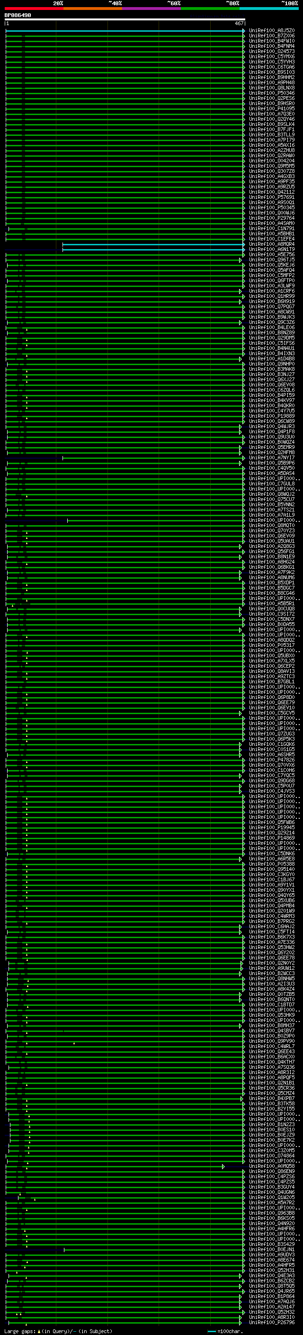Image resolution: width=303 pixels, height=1335 pixels.
Task: Select hit label UniRef100_Q4E3A3
Action: (x=272, y=1275)
